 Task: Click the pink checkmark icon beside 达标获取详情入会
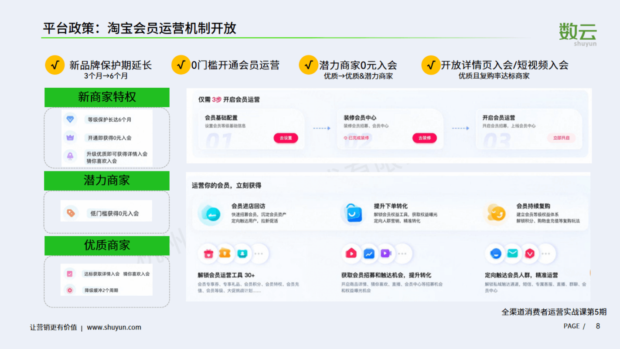pyautogui.click(x=70, y=274)
